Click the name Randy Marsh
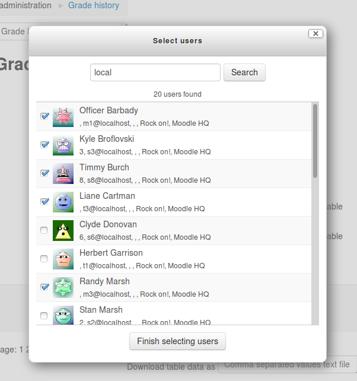357x381 pixels. [104, 281]
